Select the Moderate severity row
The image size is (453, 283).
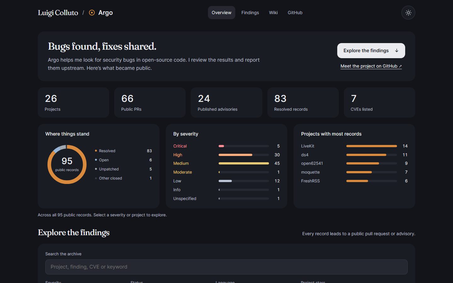click(x=226, y=172)
